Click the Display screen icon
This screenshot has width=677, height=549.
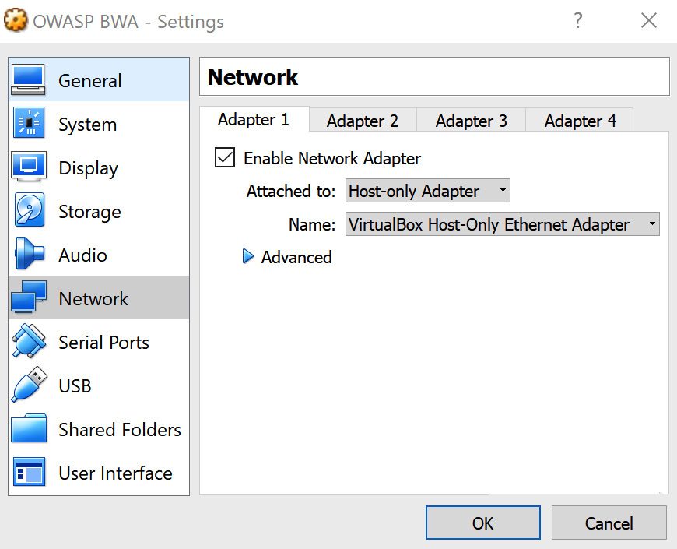29,167
